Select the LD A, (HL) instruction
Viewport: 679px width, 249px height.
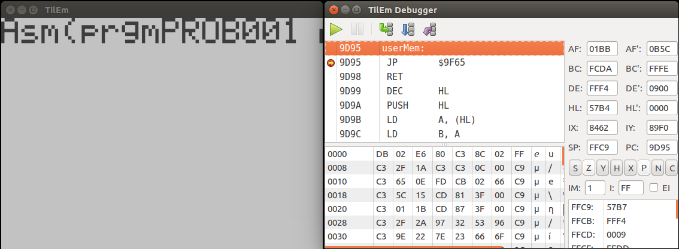coord(445,120)
